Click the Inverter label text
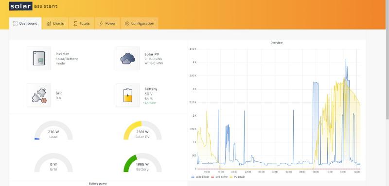 click(x=62, y=54)
